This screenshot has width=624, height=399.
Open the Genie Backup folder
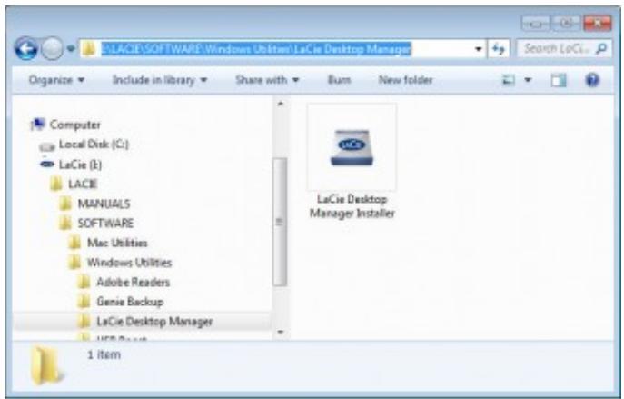click(x=130, y=302)
